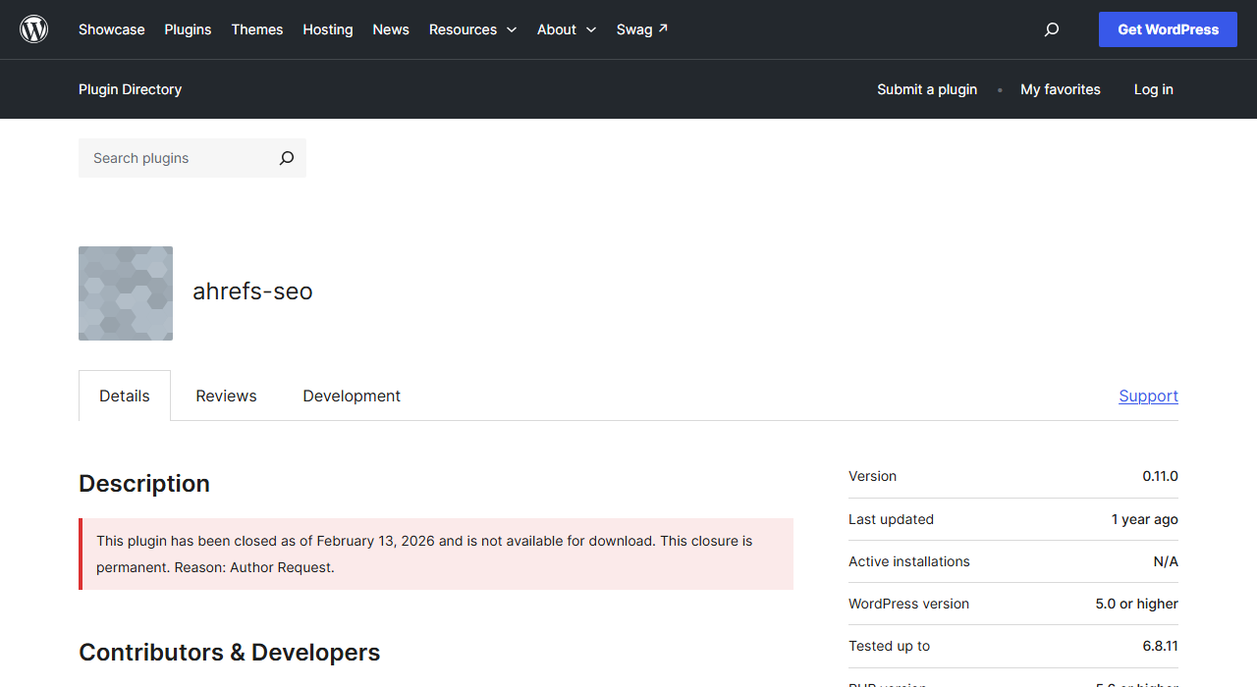Screen dimensions: 1257x687
Task: Go to Showcase in the top menu
Action: click(x=112, y=29)
